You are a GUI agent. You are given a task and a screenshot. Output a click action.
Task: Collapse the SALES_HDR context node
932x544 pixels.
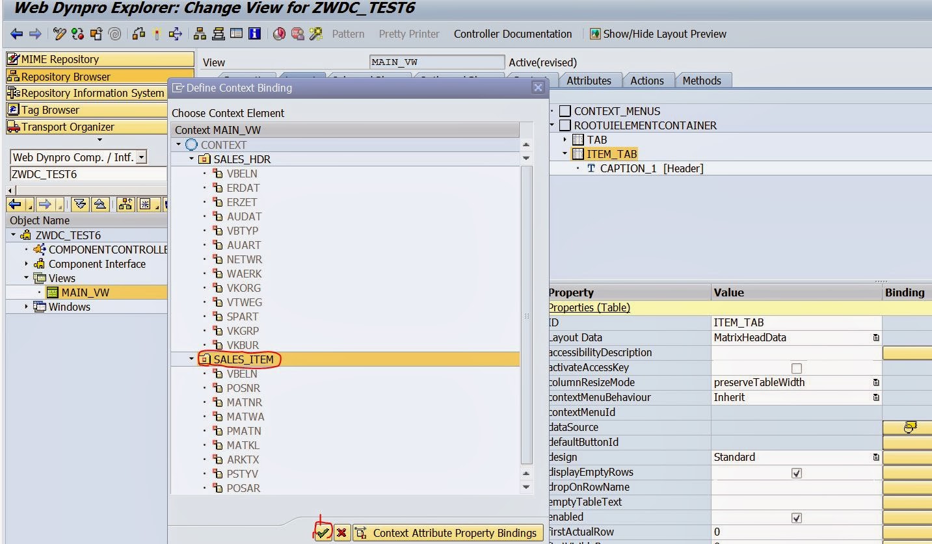tap(192, 159)
